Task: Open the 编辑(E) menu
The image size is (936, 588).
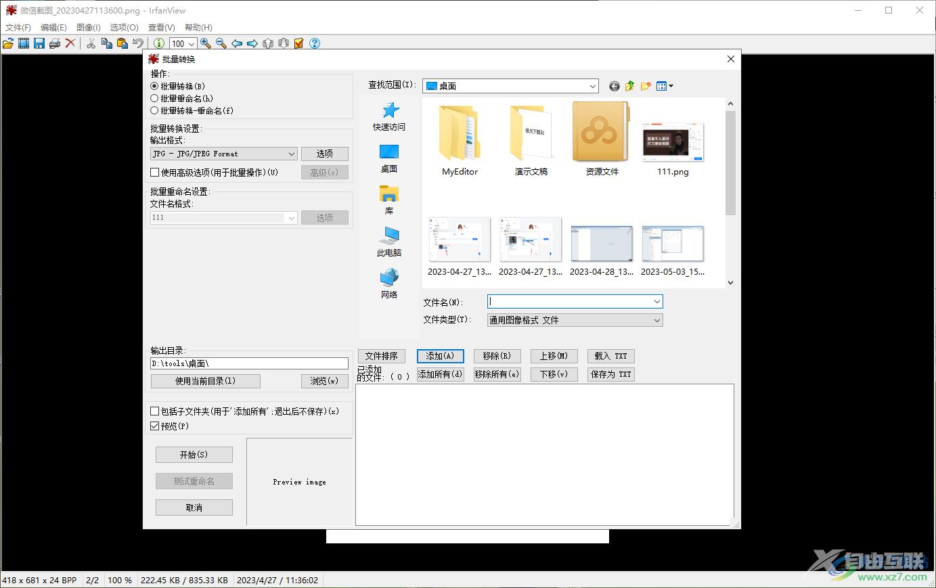Action: tap(53, 28)
